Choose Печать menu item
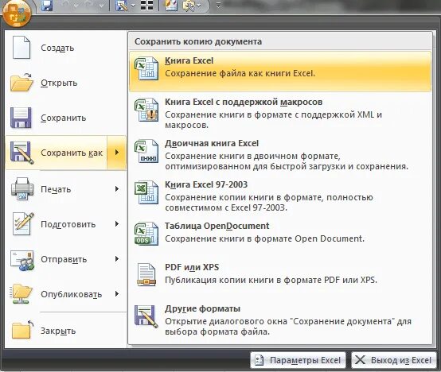The width and height of the screenshot is (441, 372). (x=66, y=189)
